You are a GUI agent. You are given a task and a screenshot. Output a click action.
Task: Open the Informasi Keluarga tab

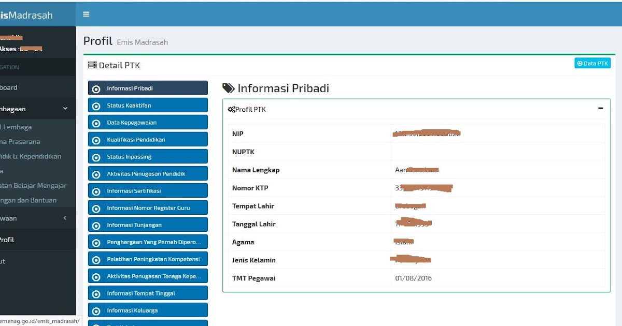[x=148, y=310]
